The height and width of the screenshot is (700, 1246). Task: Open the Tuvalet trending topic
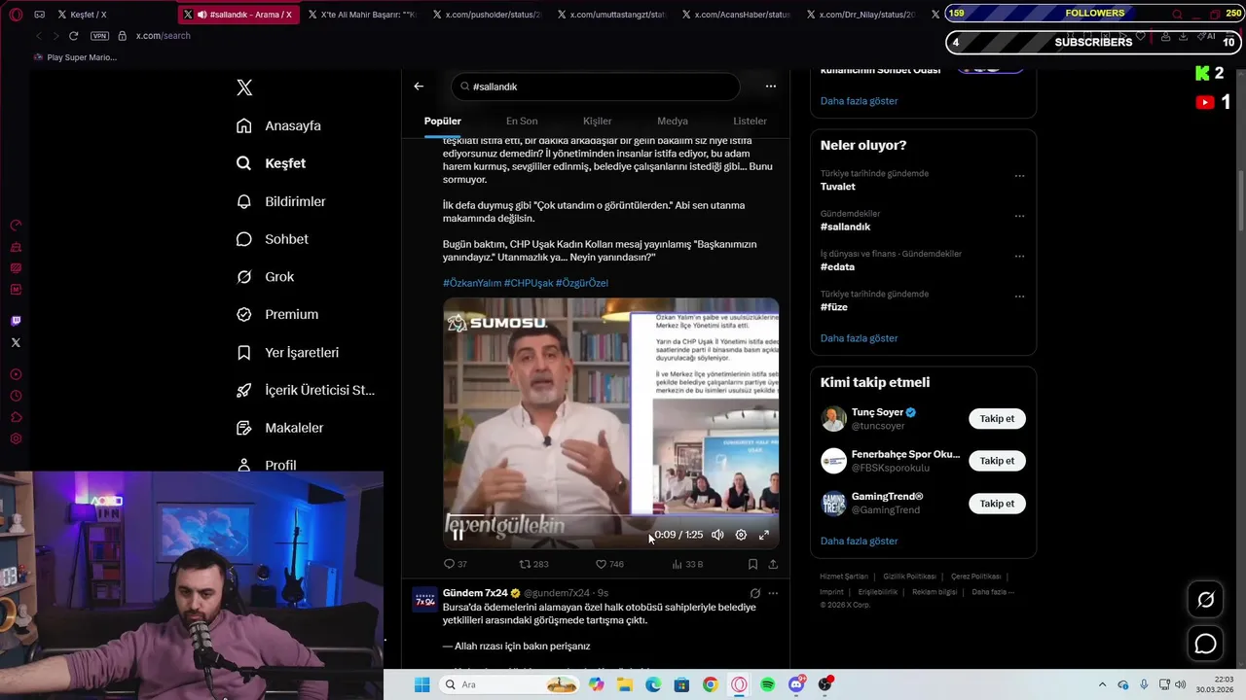[838, 187]
